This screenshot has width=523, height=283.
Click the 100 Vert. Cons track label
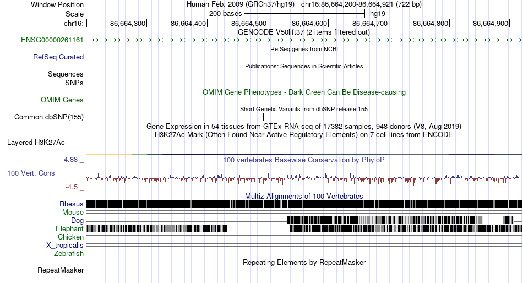point(31,173)
